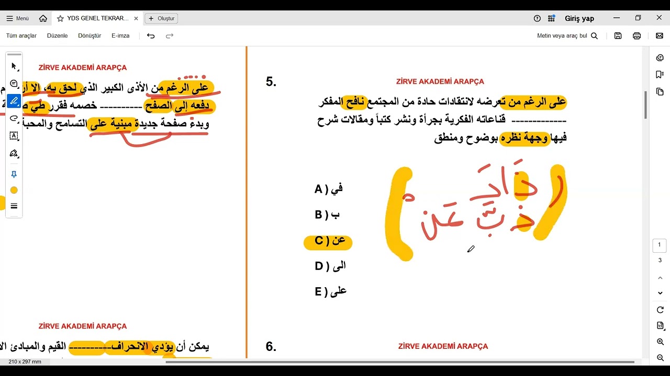Open the yellow color picker swatch
This screenshot has height=376, width=670.
coord(14,190)
